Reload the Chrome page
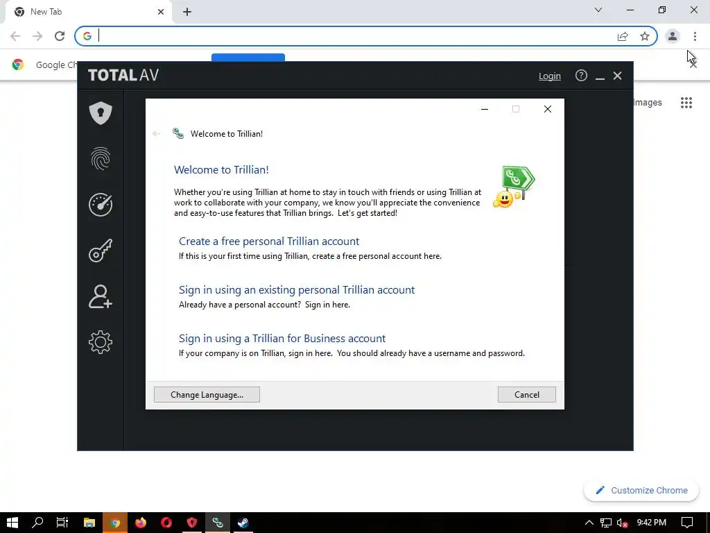Screen dimensions: 710x533 coord(60,36)
